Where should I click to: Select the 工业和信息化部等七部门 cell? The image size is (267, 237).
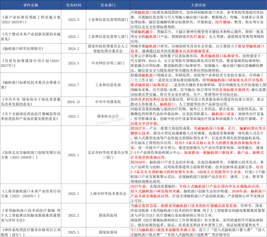pos(108,36)
